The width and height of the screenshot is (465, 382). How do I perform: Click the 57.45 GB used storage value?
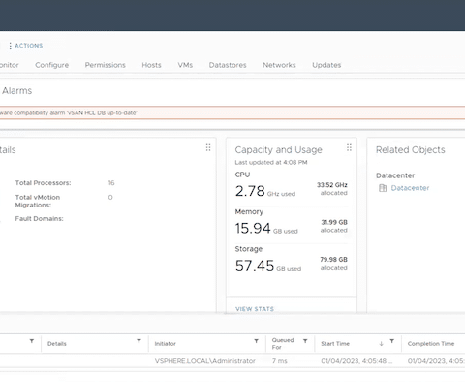coord(268,266)
